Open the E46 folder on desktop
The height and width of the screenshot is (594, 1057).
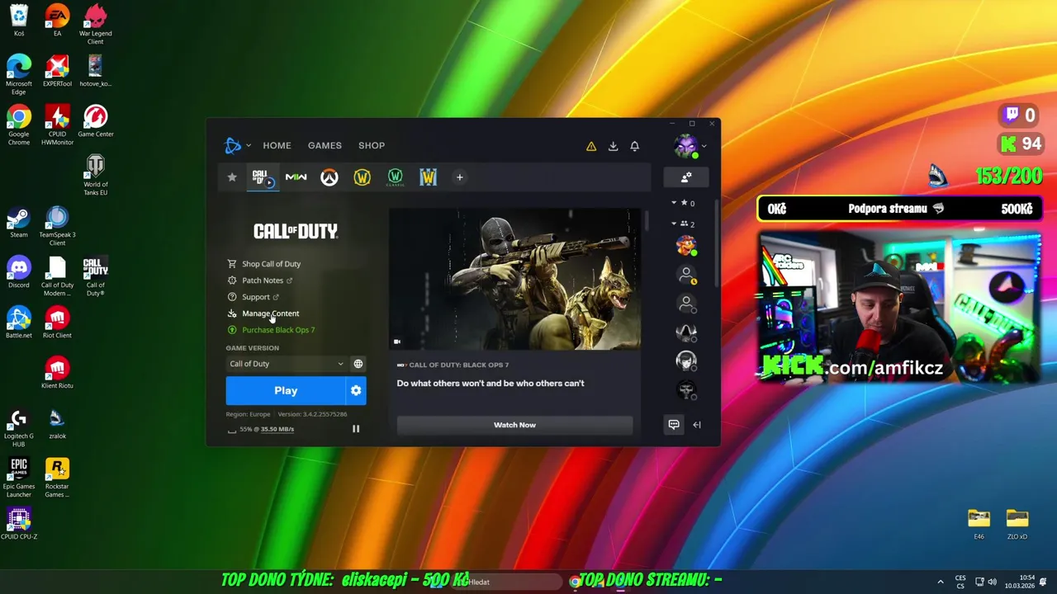coord(979,524)
